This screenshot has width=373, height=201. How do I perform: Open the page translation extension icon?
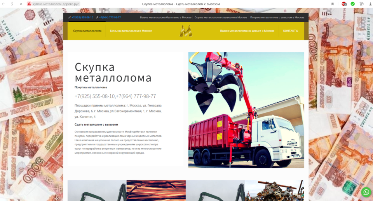pyautogui.click(x=362, y=4)
